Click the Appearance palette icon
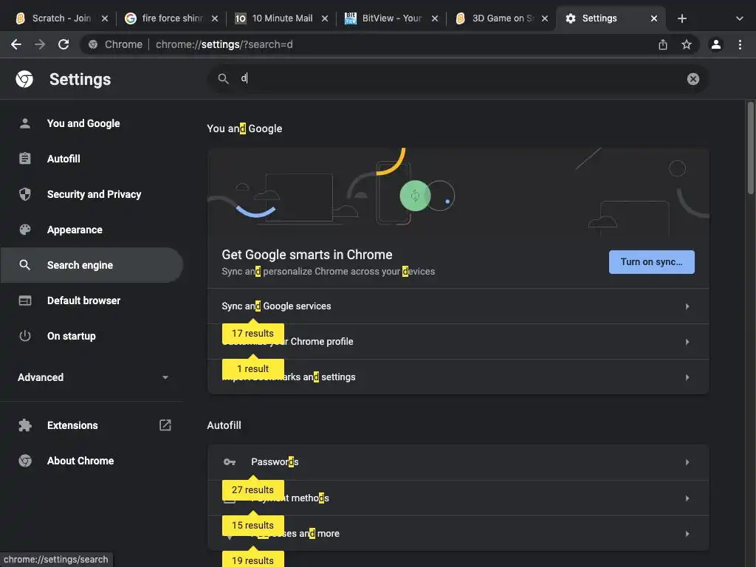The height and width of the screenshot is (567, 756). 24,230
